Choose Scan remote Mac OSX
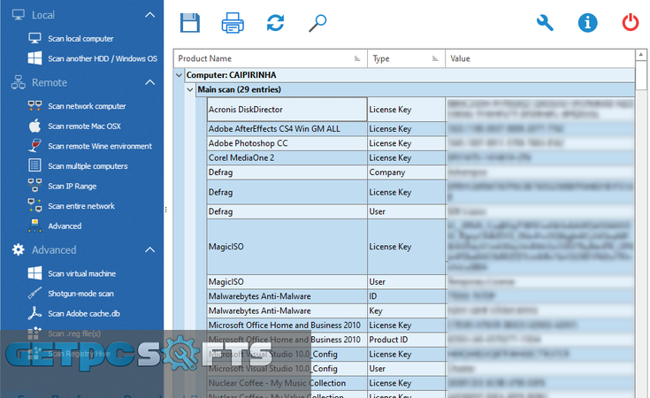The width and height of the screenshot is (650, 398). point(84,126)
